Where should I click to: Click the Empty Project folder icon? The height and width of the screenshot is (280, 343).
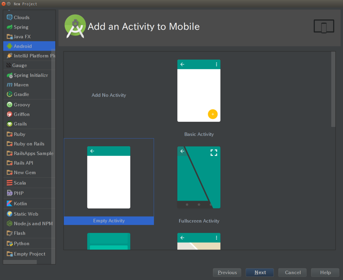point(9,254)
